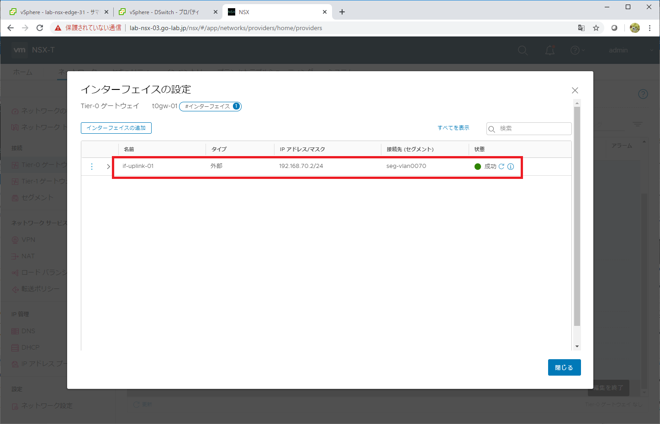Click the scroll down arrow in the dialog scrollbar
The image size is (660, 424).
(x=577, y=346)
